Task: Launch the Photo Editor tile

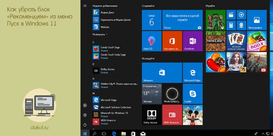Action: [x=172, y=94]
